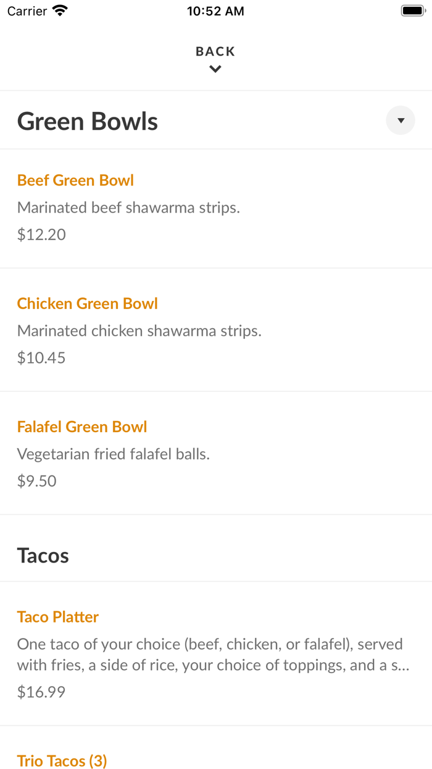Image resolution: width=432 pixels, height=769 pixels.
Task: Select the Chicken Green Bowl
Action: tap(87, 304)
